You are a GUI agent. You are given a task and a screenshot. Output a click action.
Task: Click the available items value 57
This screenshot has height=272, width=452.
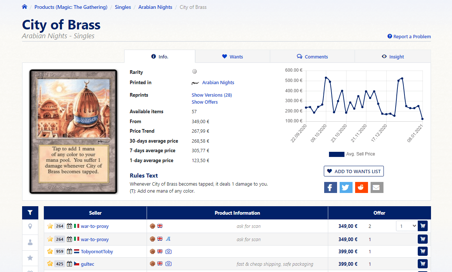tap(194, 111)
